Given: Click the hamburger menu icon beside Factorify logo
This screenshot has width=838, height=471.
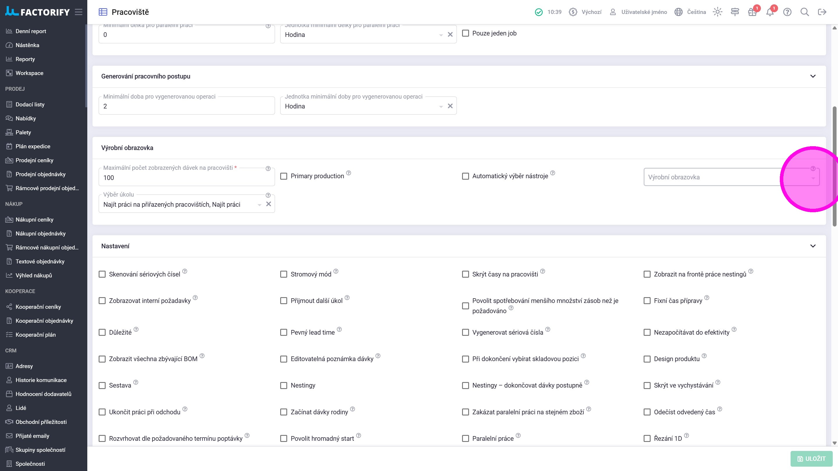Looking at the screenshot, I should pyautogui.click(x=78, y=12).
